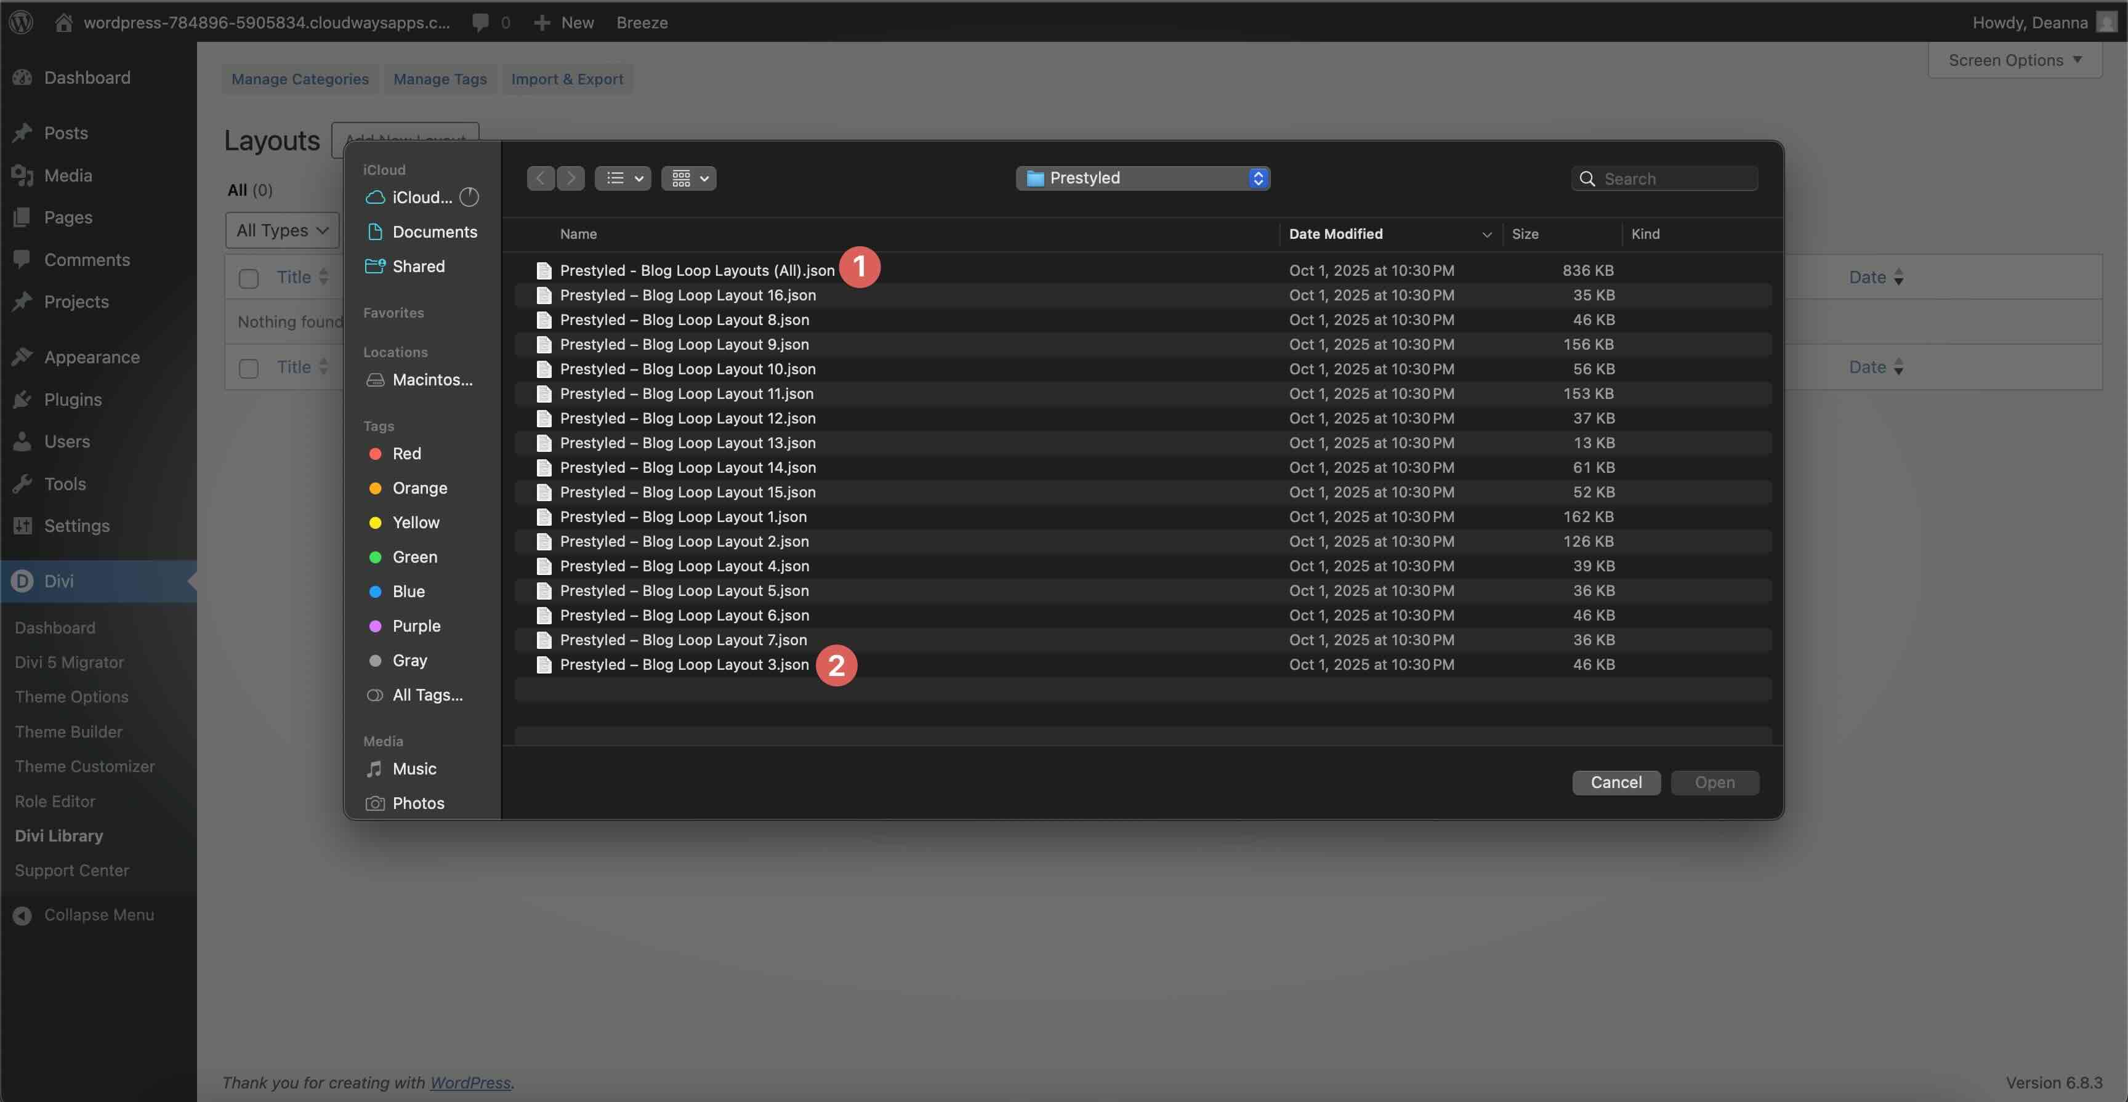Open Music under Media in sidebar
Viewport: 2128px width, 1102px height.
414,769
